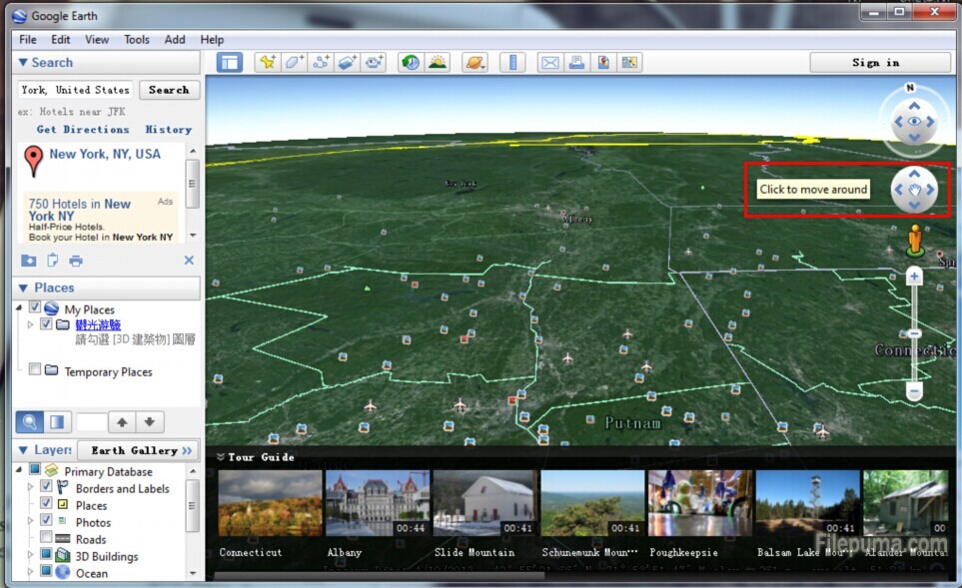
Task: Uncheck the Borders and Labels layer
Action: point(46,488)
